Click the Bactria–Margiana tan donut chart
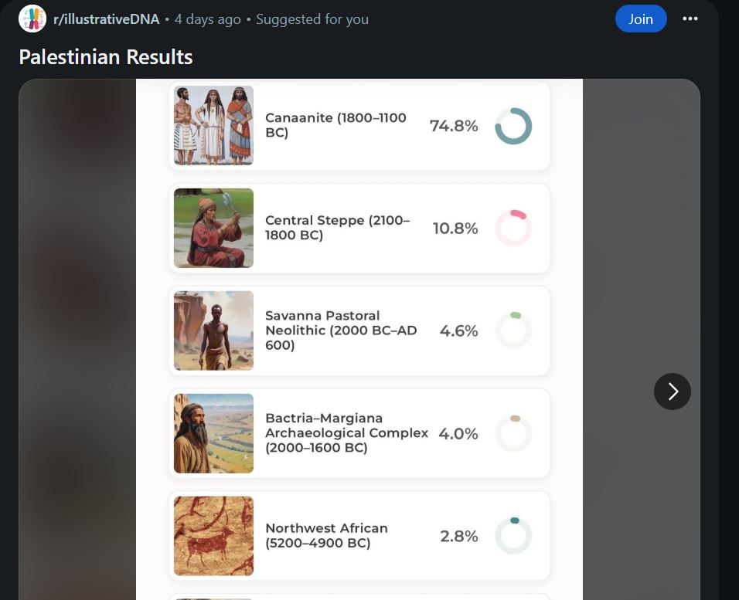Viewport: 739px width, 600px height. 513,433
